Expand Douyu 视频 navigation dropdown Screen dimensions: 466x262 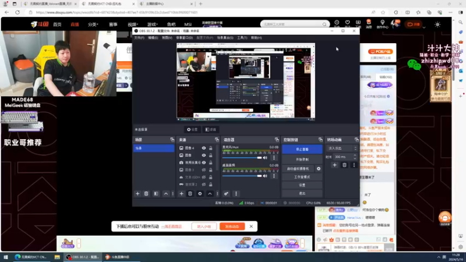click(133, 24)
